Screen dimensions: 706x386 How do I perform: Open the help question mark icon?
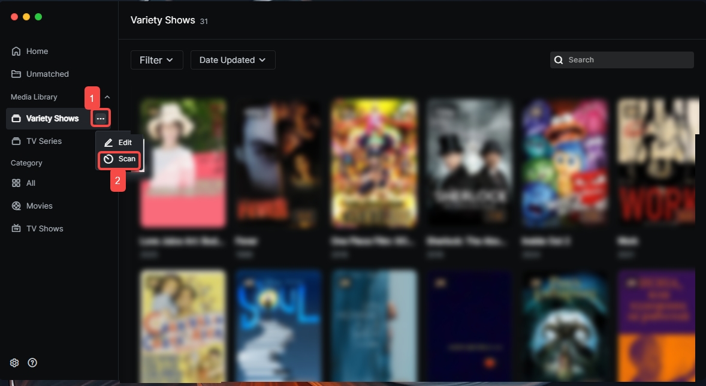pos(32,363)
